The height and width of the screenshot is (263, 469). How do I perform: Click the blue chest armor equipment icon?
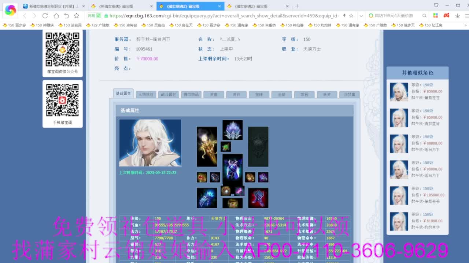232,170
